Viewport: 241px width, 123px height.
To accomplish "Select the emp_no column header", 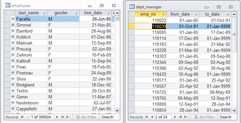I will [151, 14].
